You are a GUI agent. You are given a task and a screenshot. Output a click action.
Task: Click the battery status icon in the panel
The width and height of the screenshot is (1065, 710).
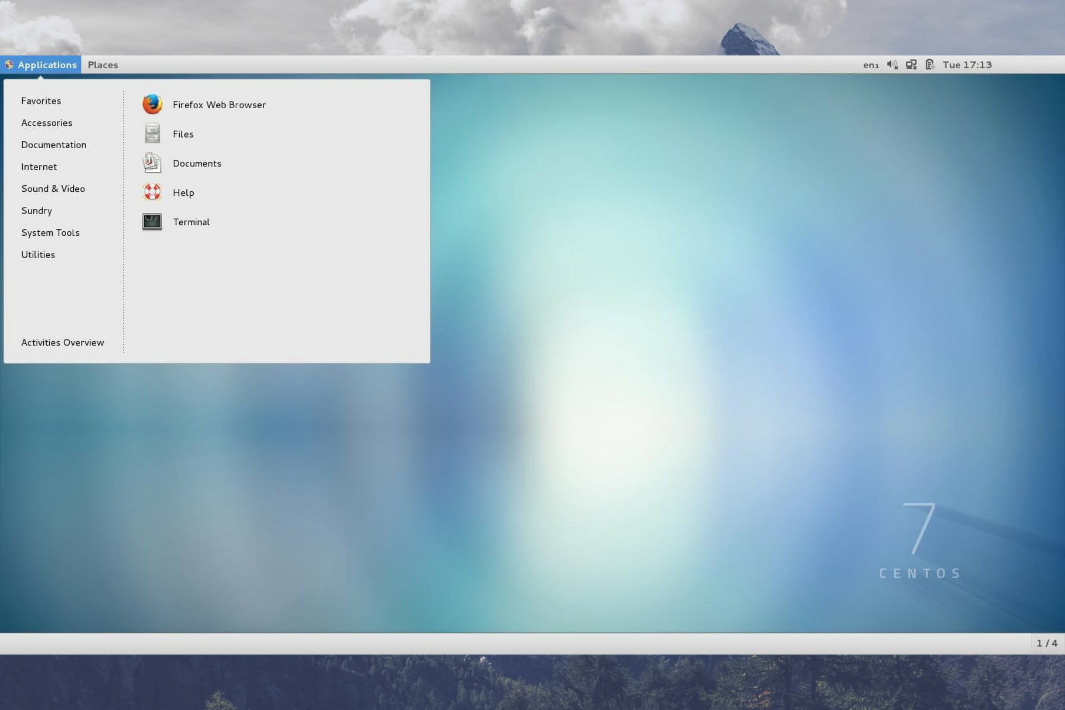click(930, 64)
